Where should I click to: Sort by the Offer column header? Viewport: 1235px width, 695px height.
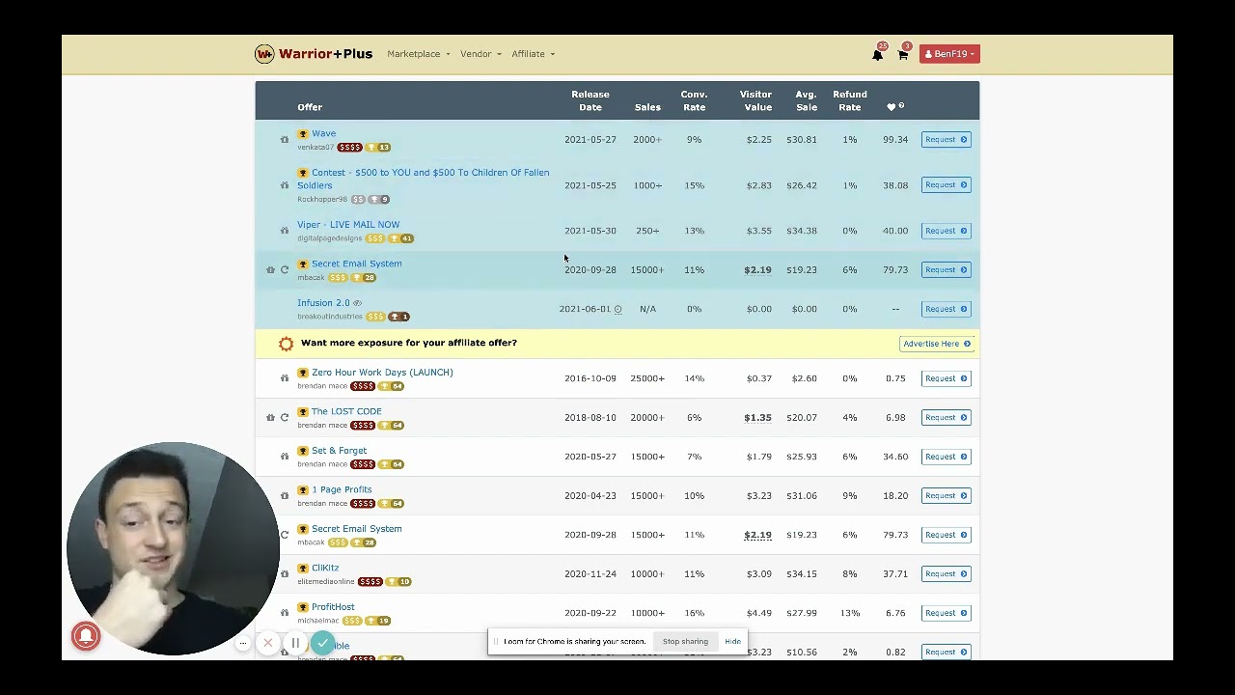click(310, 107)
